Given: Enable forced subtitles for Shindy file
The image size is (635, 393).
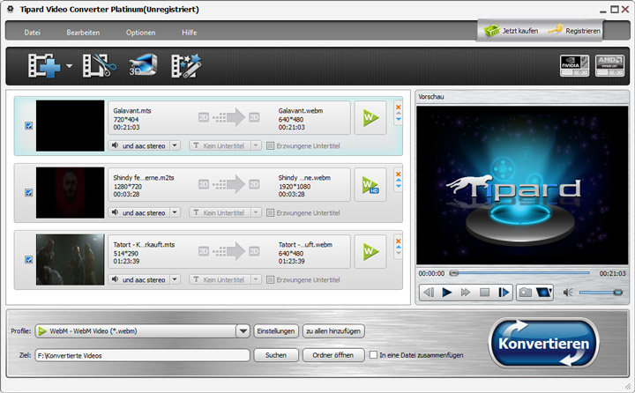Looking at the screenshot, I should point(270,212).
